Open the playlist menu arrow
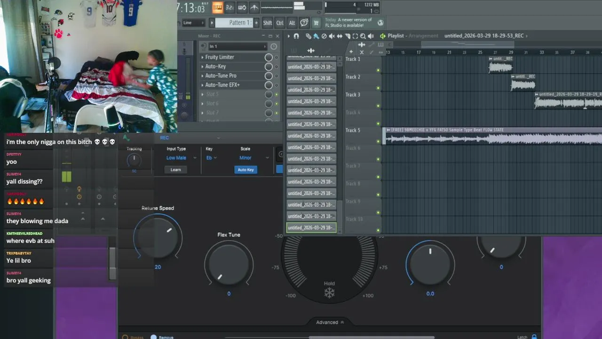This screenshot has width=602, height=339. click(x=288, y=36)
